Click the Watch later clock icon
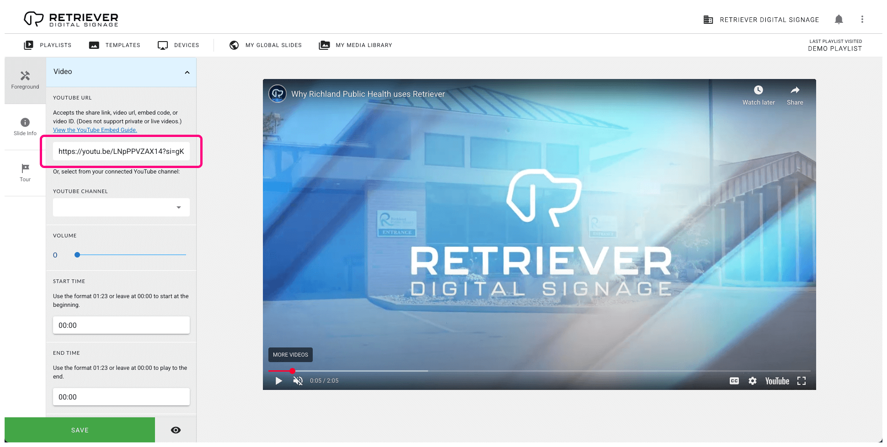887x447 pixels. (759, 90)
